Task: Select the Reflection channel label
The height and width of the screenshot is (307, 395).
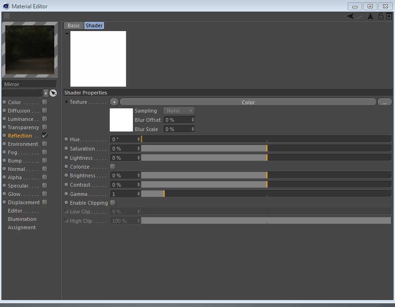Action: point(20,136)
